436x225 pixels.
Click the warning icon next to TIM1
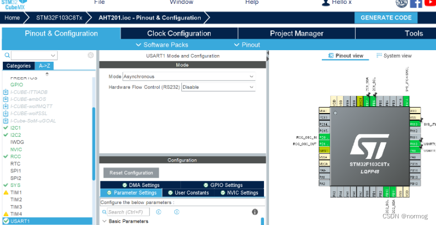pos(6,192)
